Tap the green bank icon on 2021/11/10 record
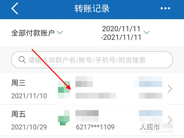184x138 pixels. click(64, 90)
